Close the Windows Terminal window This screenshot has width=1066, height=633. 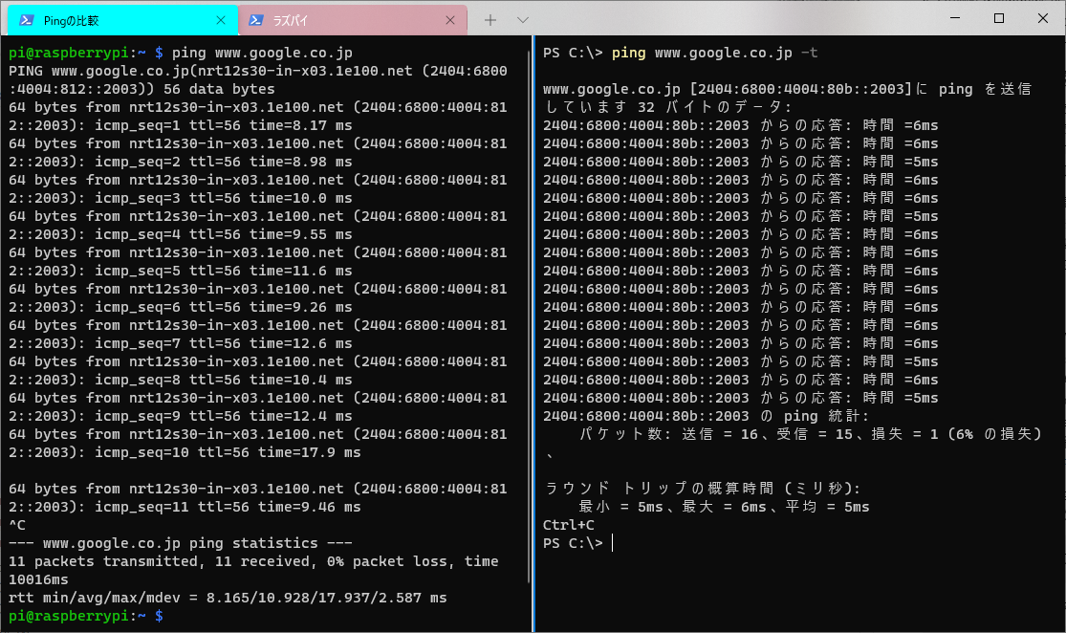[x=1043, y=18]
